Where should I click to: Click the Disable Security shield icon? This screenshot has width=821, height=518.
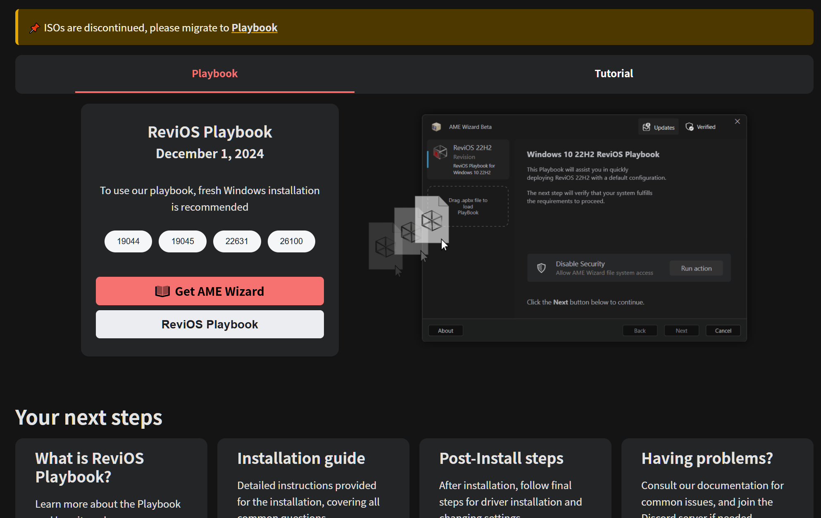pos(541,268)
